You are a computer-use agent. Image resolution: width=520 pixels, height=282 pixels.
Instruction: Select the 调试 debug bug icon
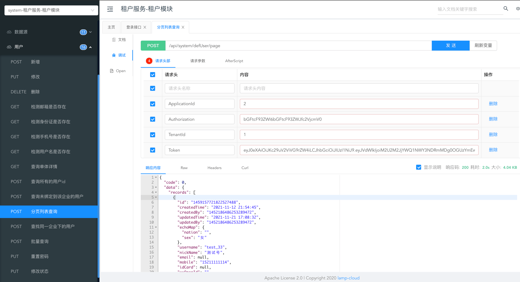pos(114,55)
